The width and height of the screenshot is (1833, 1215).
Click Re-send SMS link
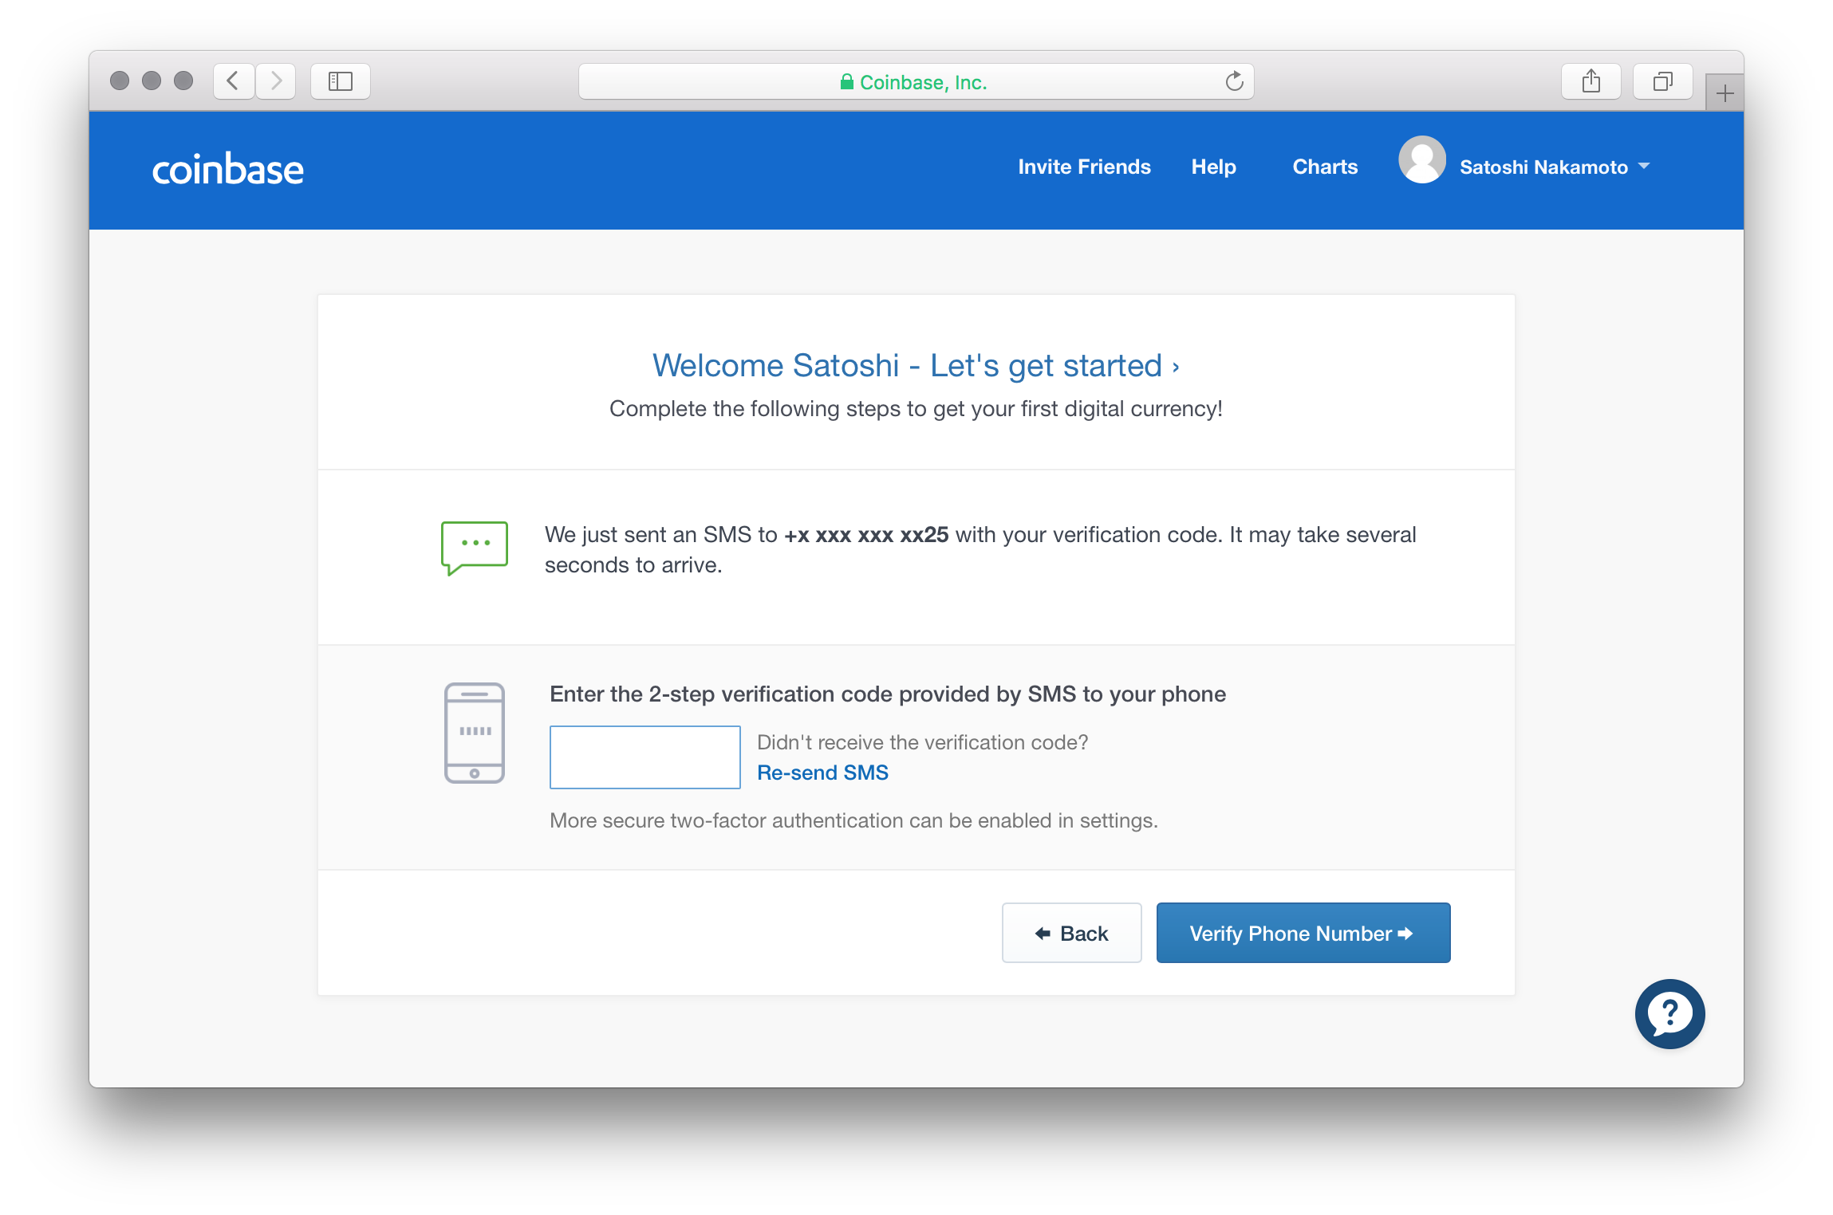tap(822, 773)
